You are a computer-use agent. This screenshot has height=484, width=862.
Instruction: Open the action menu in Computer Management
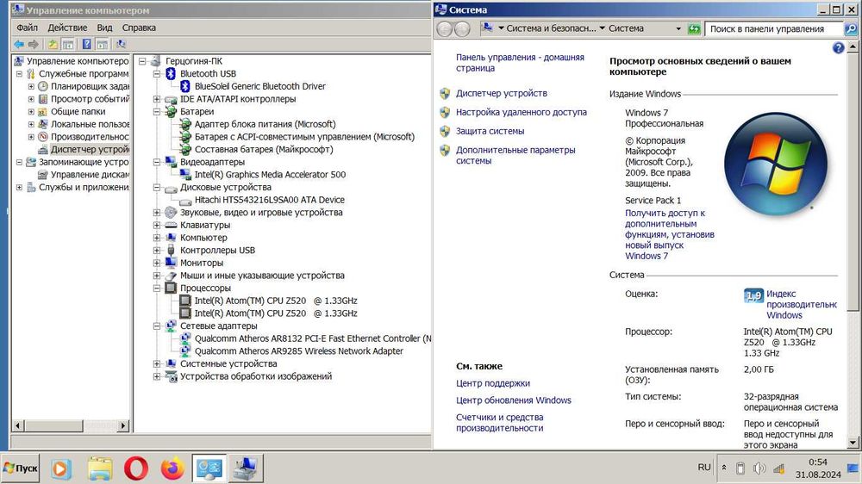(x=67, y=28)
